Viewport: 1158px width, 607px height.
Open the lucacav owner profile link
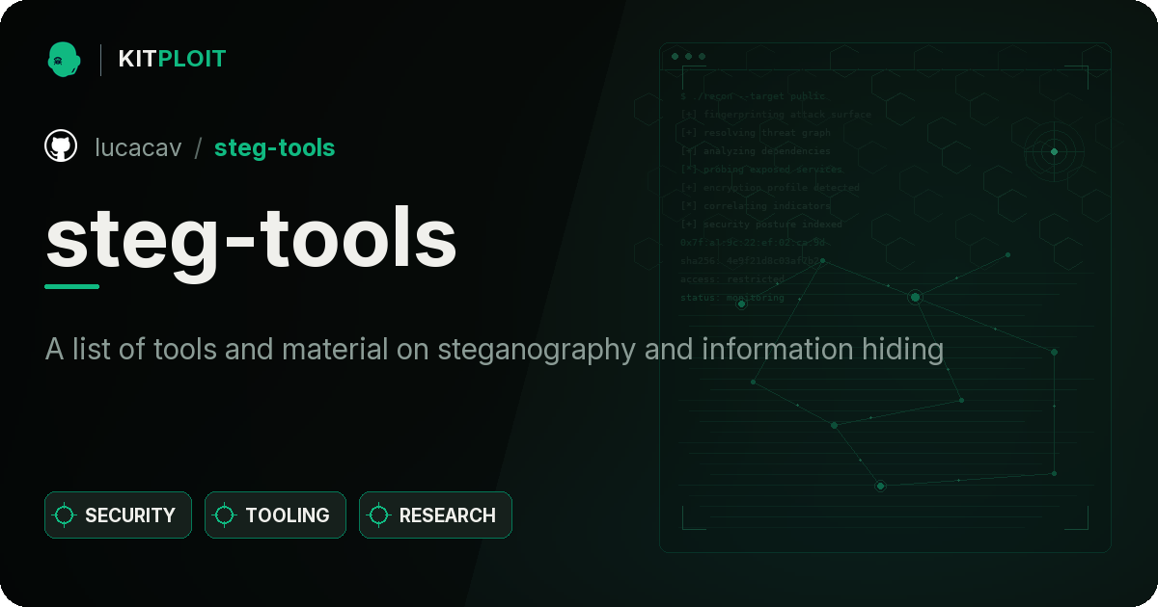[138, 147]
